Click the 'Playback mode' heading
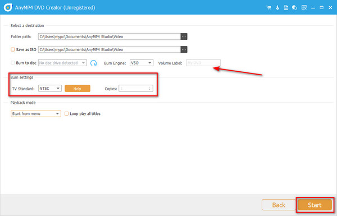Viewport: 337px width, 216px height. click(x=23, y=103)
